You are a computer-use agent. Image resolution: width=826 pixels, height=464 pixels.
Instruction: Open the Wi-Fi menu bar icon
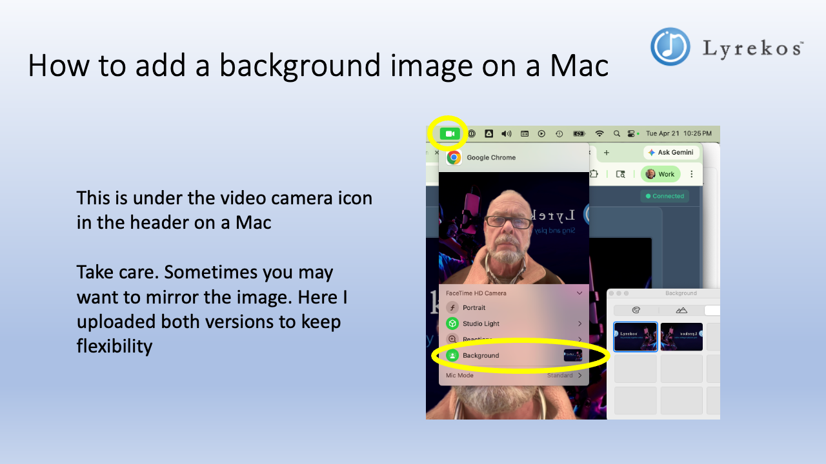pos(599,133)
